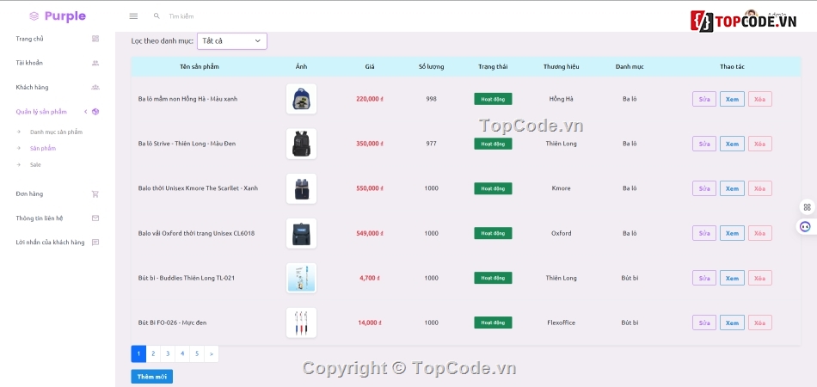Click Xóa for Bút Bi FO-026
817x387 pixels.
(759, 323)
